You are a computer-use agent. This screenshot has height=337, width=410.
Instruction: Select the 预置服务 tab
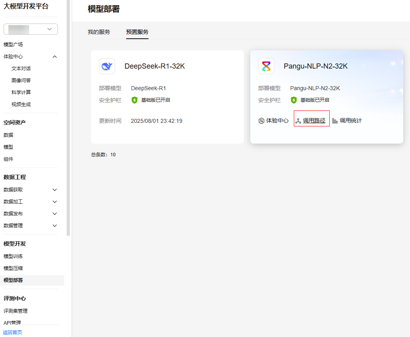pyautogui.click(x=137, y=32)
